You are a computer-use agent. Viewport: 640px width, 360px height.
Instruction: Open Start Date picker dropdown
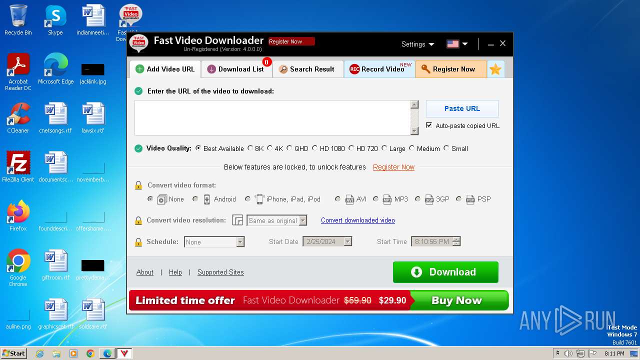(x=347, y=242)
